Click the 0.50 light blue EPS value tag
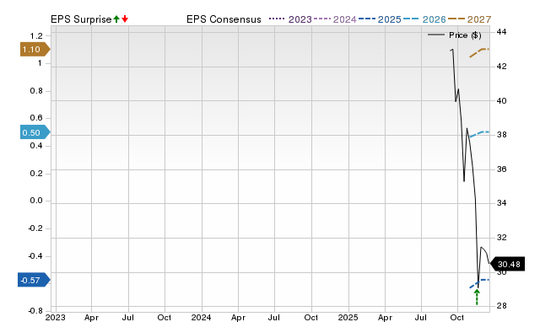This screenshot has height=322, width=540. tap(35, 132)
